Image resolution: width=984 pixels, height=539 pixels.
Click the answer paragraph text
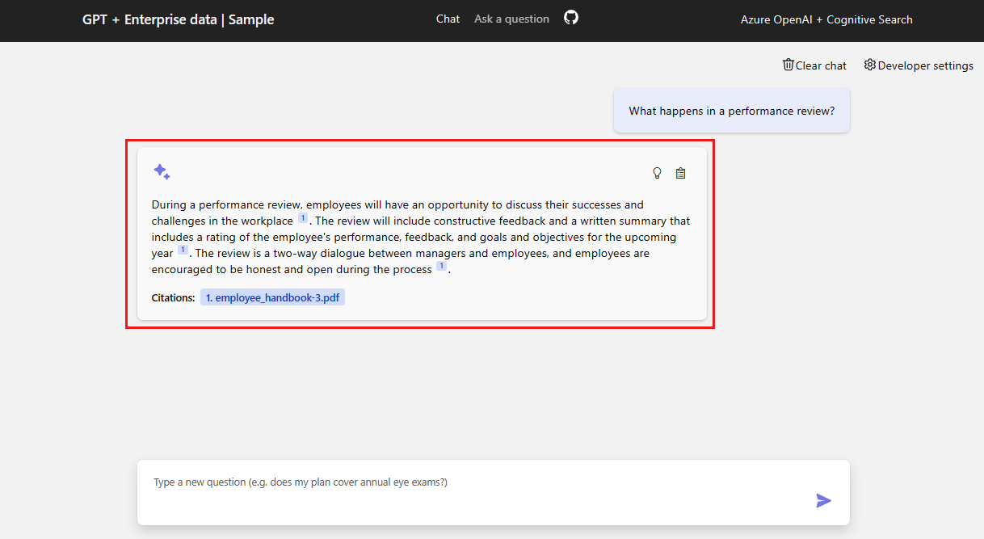click(x=421, y=237)
